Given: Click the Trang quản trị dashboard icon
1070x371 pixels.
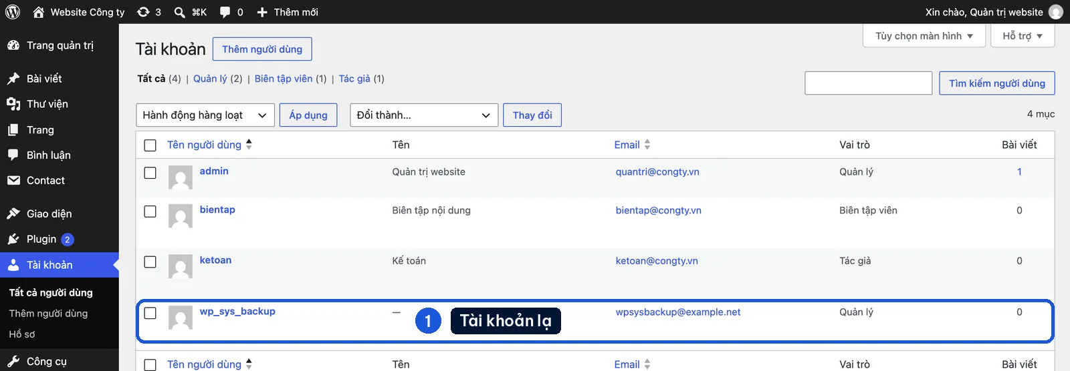Looking at the screenshot, I should pos(13,45).
